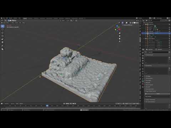Image resolution: width=171 pixels, height=128 pixels.
Task: Select the Annotate pencil tool
Action: pyautogui.click(x=2, y=46)
